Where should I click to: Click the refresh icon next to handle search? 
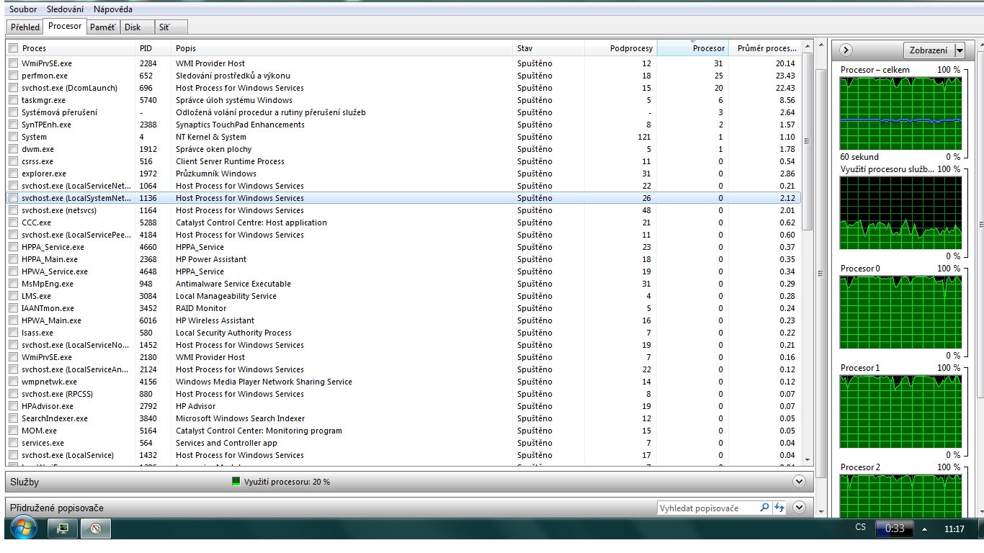pyautogui.click(x=779, y=508)
